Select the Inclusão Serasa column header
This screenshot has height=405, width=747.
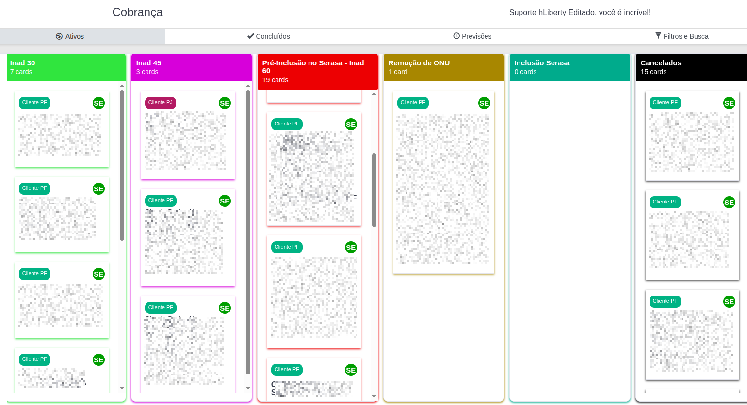point(569,67)
